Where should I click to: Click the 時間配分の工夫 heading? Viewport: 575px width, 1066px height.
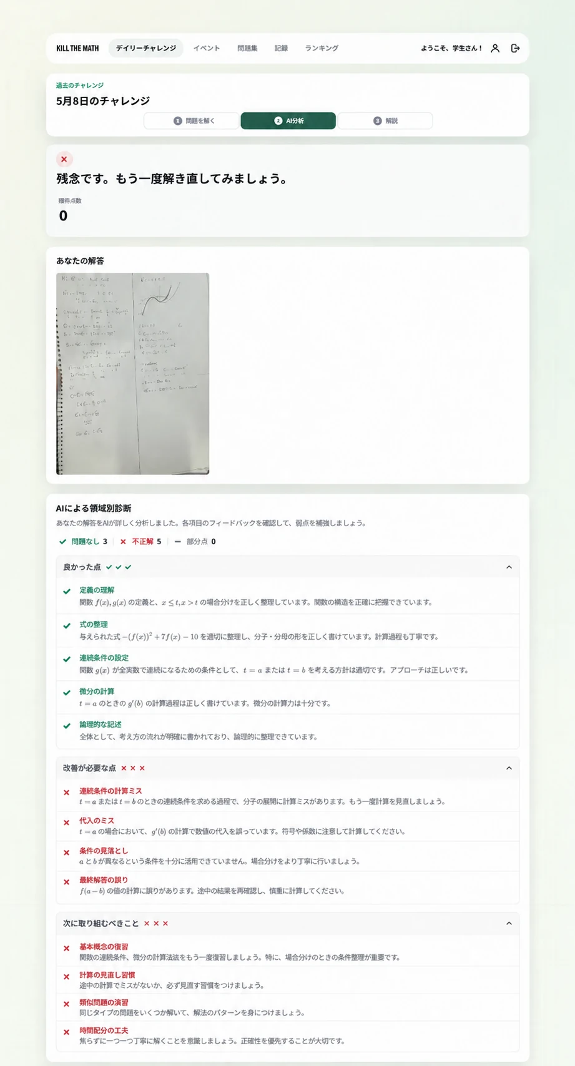click(x=104, y=1030)
